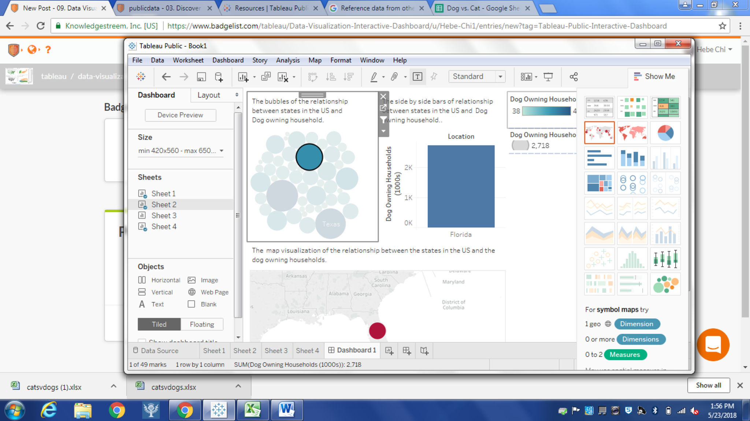Select the packed bubbles chart type
Screen dimensions: 750x421
[x=665, y=284]
